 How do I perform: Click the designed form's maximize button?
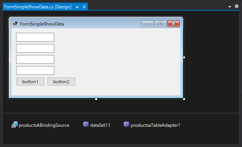click(161, 24)
